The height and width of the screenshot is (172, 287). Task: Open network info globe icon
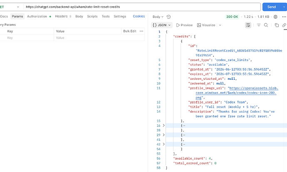coord(275,17)
